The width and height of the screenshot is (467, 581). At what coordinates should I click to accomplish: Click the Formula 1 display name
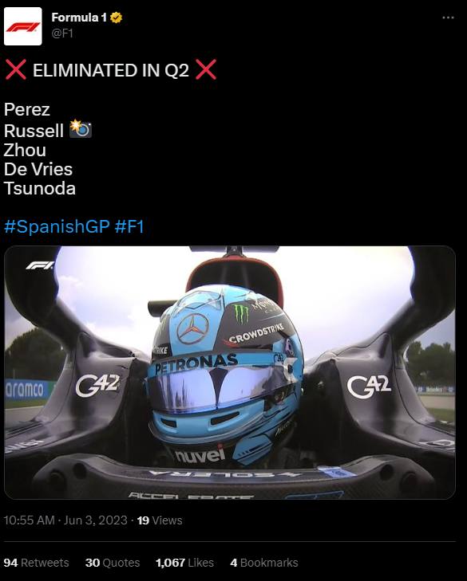pos(79,18)
